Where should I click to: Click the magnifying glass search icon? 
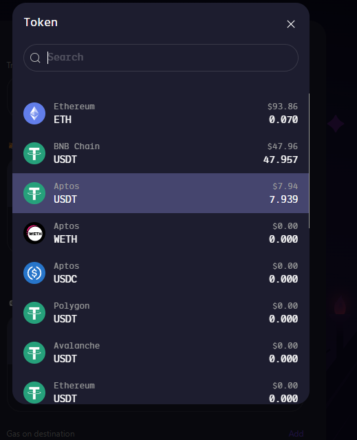click(35, 58)
